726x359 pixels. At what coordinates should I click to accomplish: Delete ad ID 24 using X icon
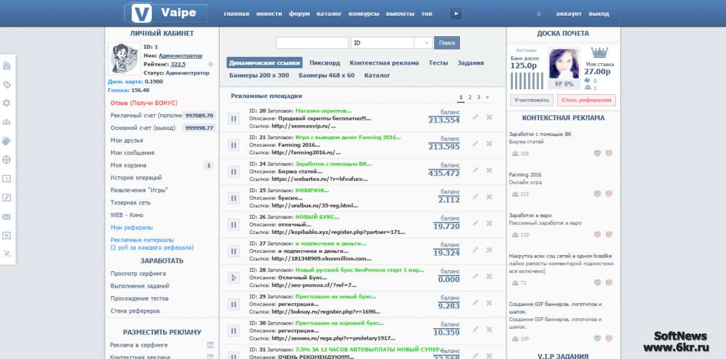click(489, 170)
